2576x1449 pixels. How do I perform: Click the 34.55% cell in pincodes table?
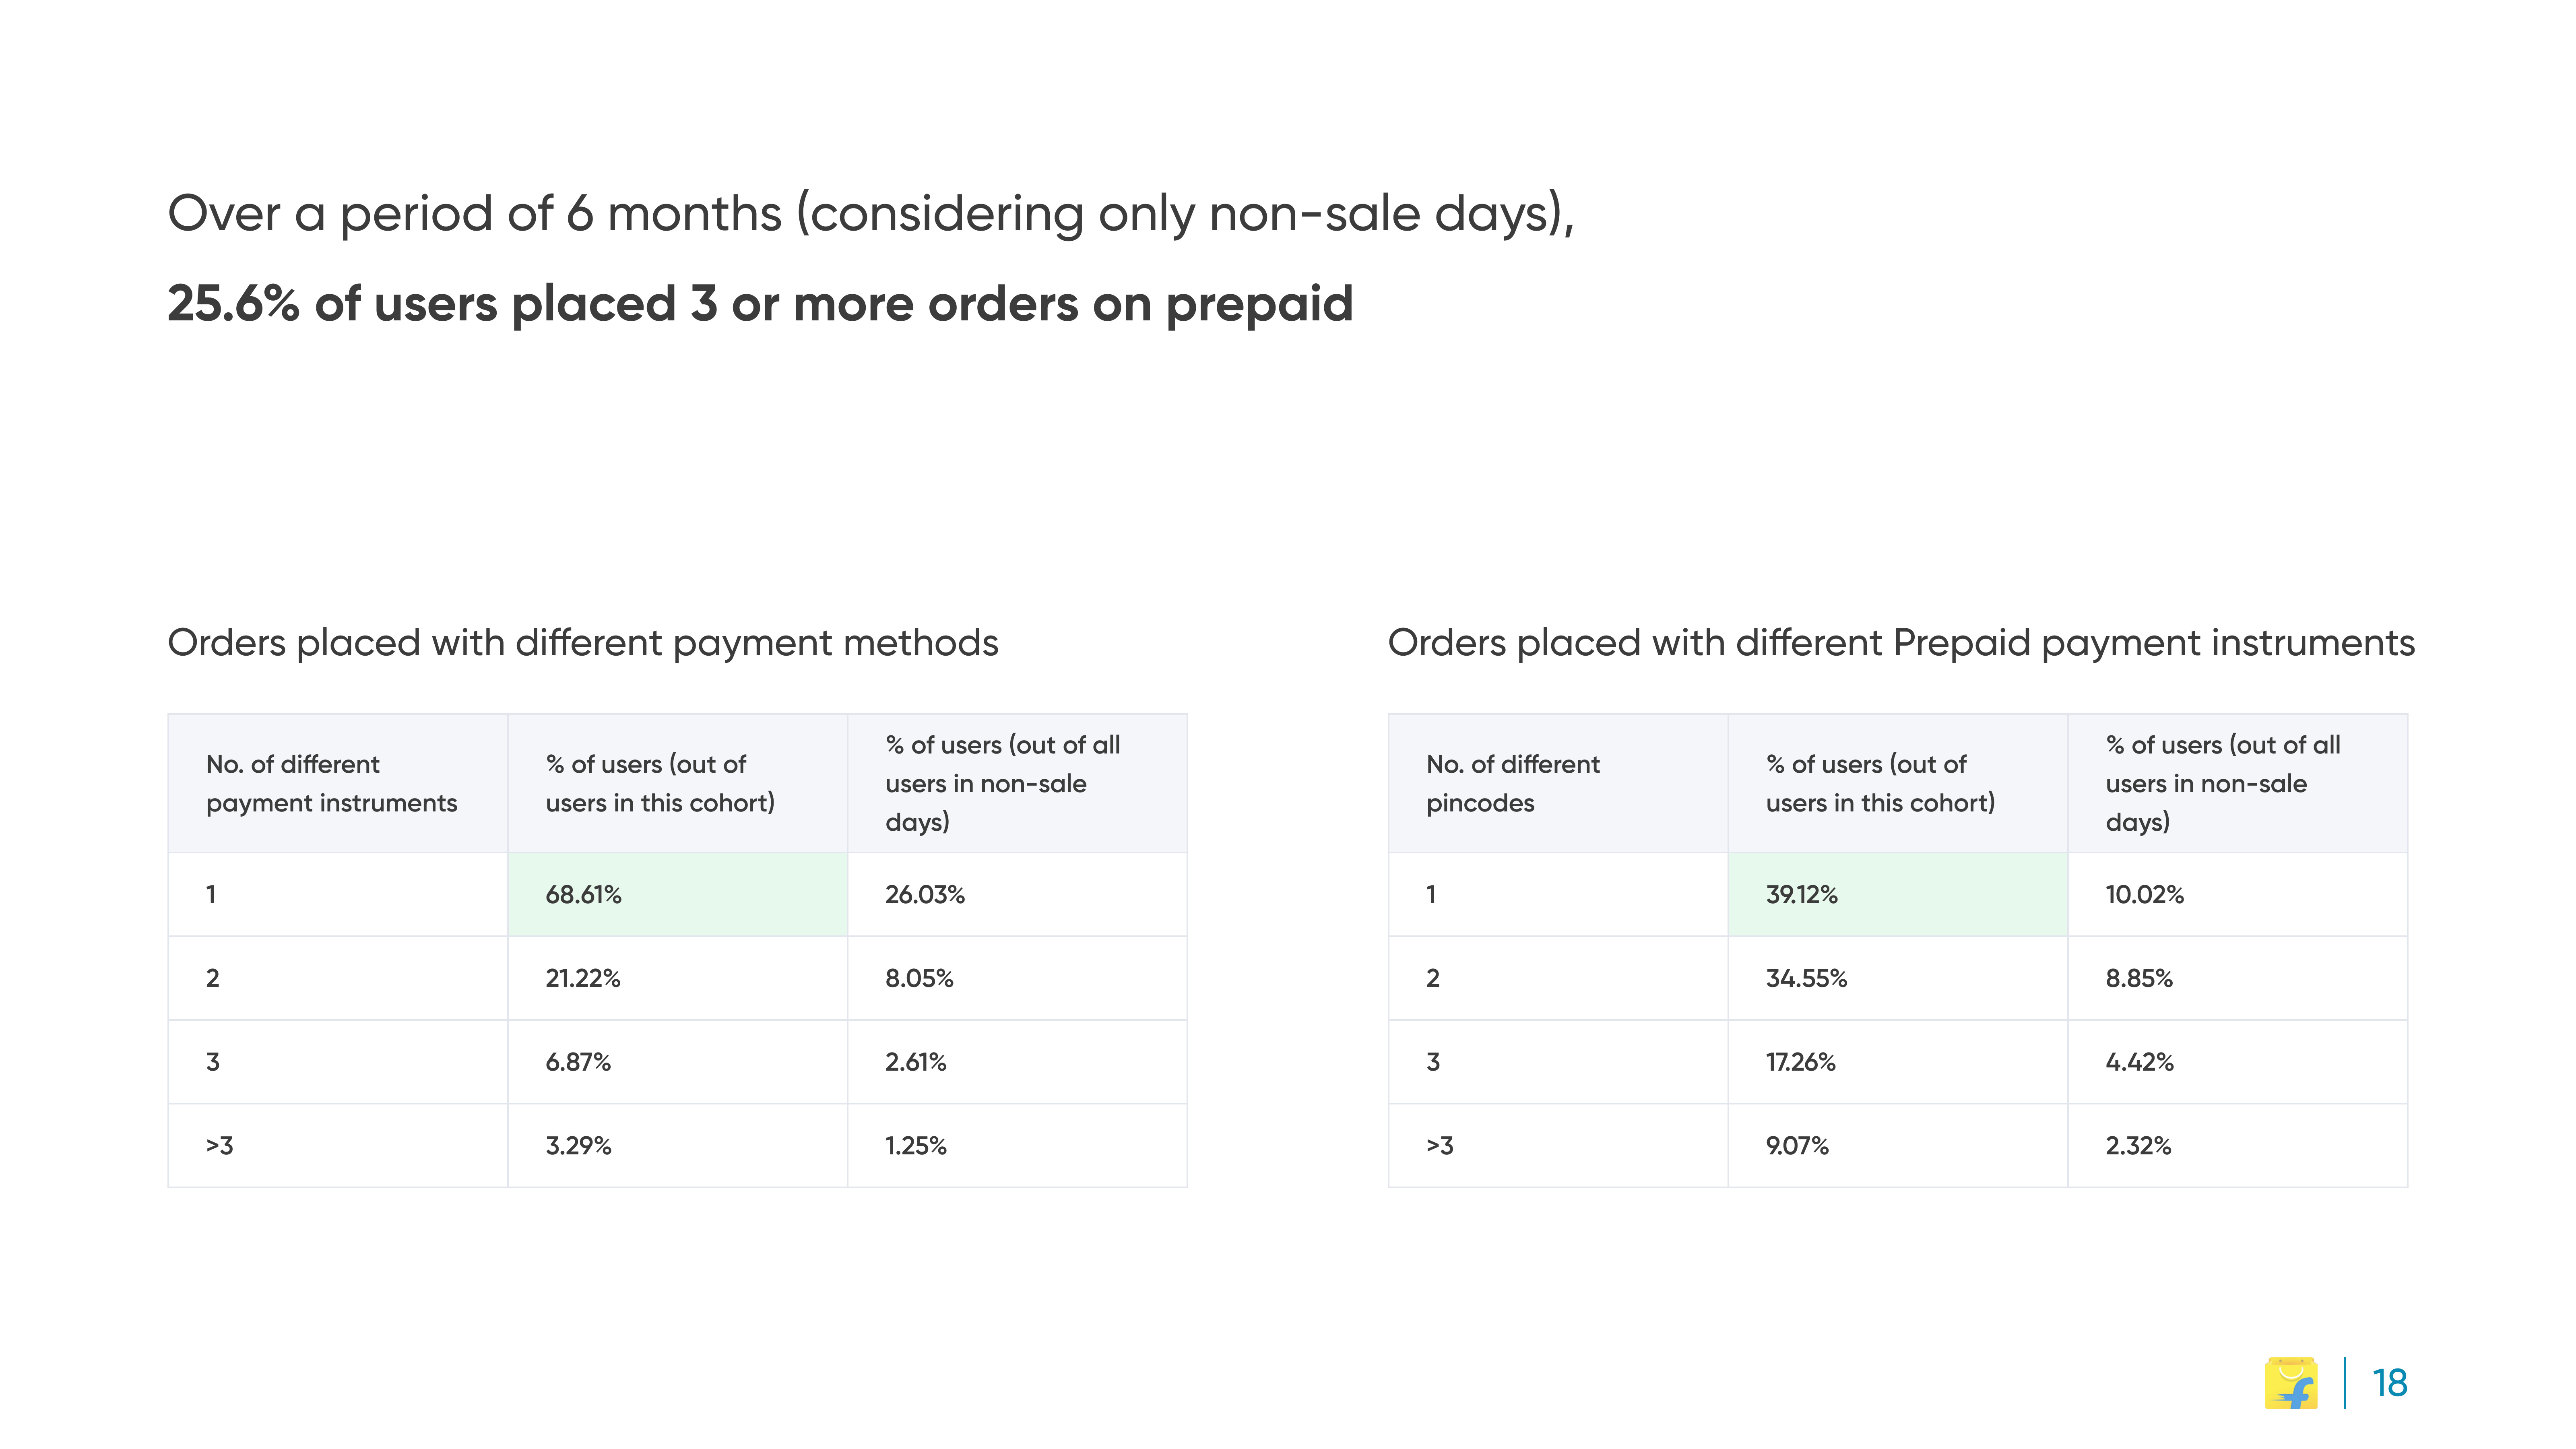coord(1897,978)
